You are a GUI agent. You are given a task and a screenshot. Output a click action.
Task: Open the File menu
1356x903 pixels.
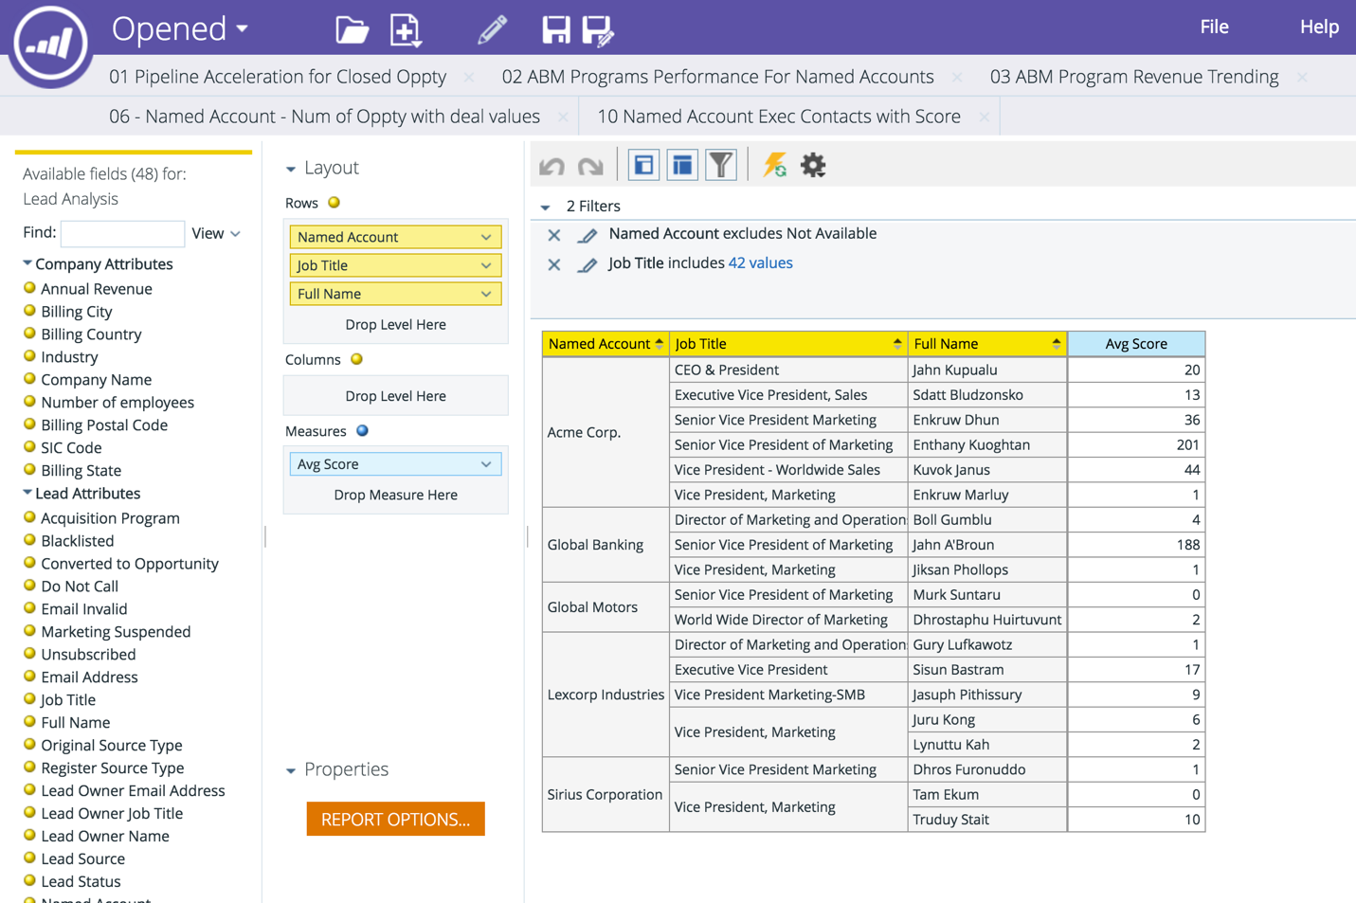coord(1214,27)
